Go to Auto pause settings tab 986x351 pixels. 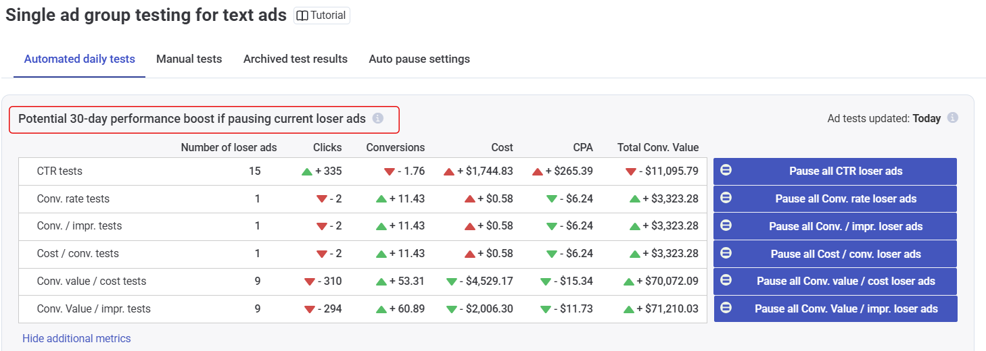[419, 59]
